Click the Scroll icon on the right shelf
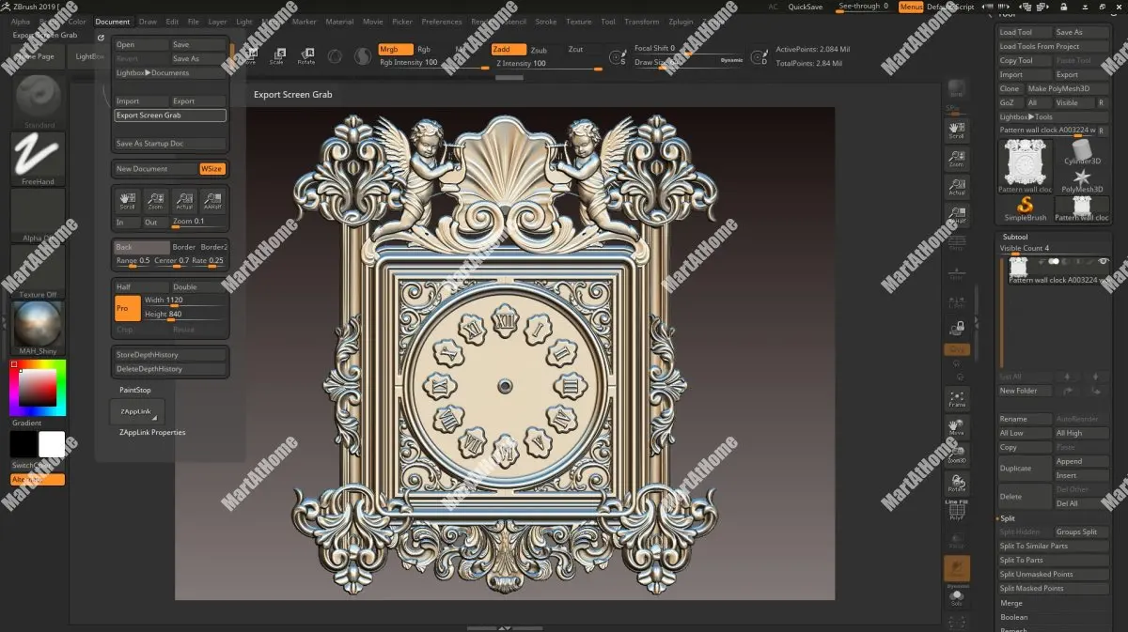 click(956, 128)
